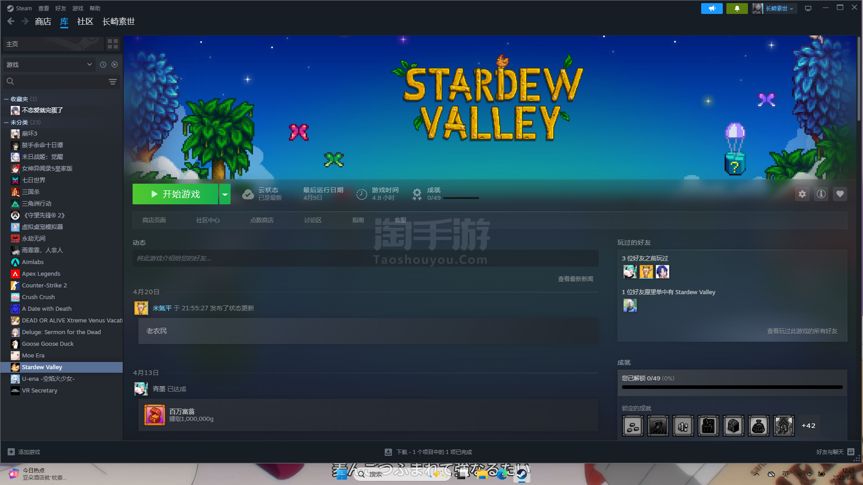Open the 查看 menu
This screenshot has height=485, width=863.
pyautogui.click(x=44, y=8)
